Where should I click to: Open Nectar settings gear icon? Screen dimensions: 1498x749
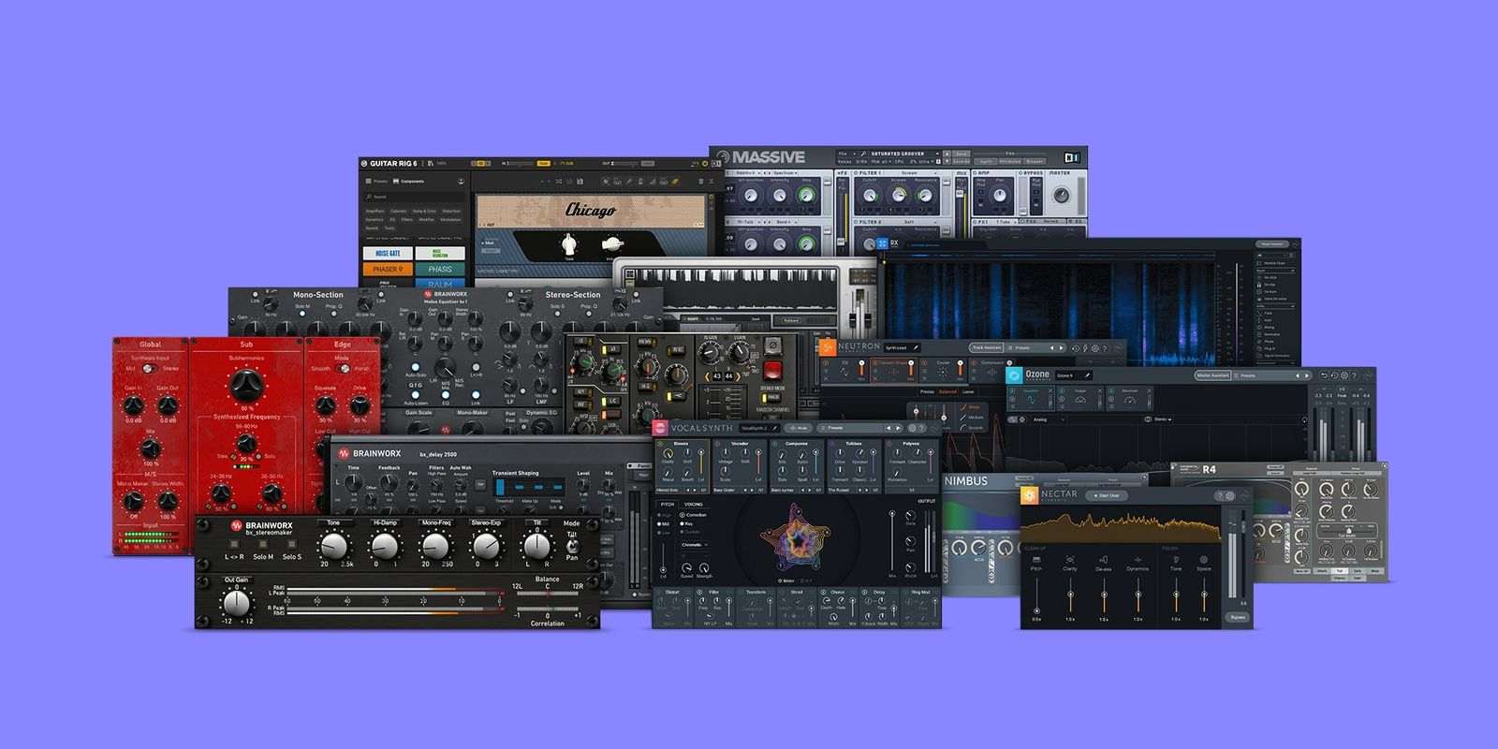tap(1230, 496)
